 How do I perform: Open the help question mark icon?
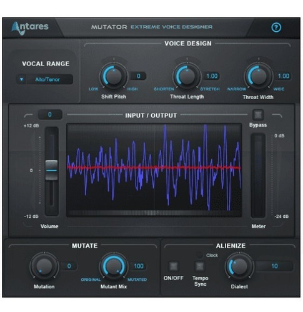(x=276, y=27)
